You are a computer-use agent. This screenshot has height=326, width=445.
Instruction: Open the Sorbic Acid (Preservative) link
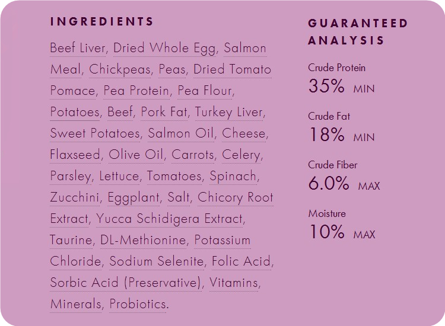[125, 283]
